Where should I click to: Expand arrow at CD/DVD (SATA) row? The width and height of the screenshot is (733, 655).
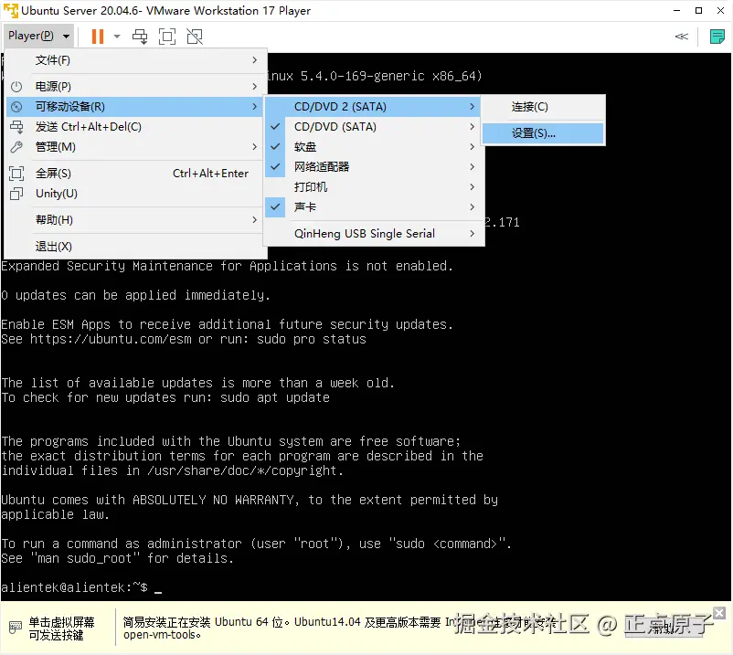(x=473, y=127)
